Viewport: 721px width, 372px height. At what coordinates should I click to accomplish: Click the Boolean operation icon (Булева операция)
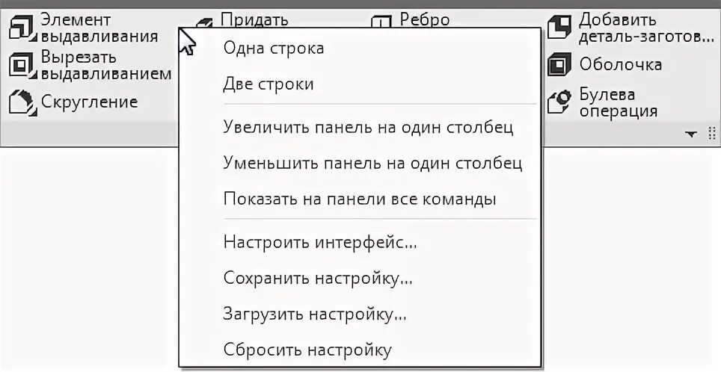coord(561,102)
